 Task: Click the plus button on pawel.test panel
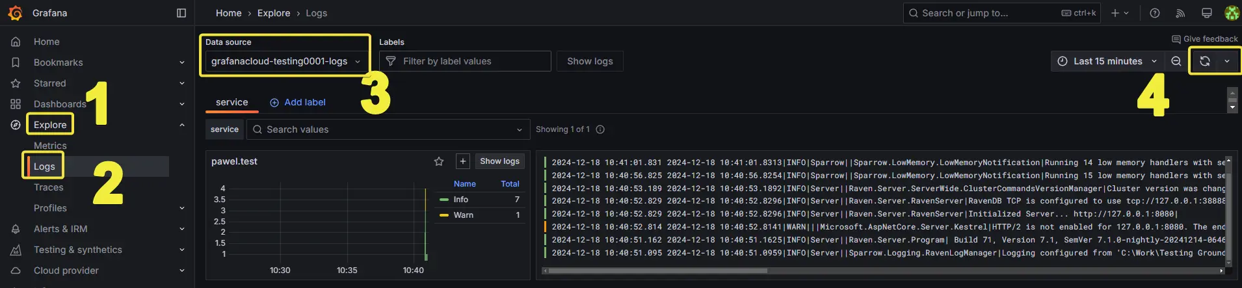click(x=462, y=161)
